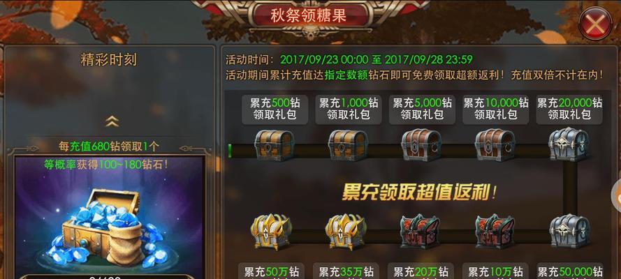Open the 50,000 diamond silver chest

569,231
